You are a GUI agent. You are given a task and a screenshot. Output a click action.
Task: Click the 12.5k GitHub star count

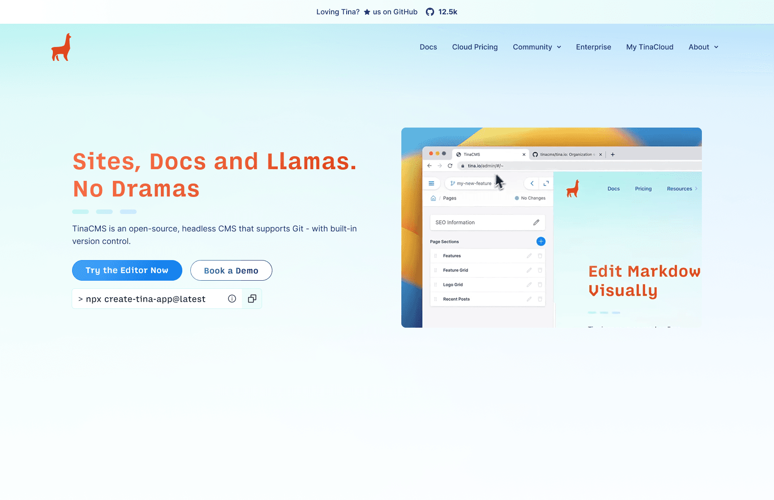(x=448, y=12)
